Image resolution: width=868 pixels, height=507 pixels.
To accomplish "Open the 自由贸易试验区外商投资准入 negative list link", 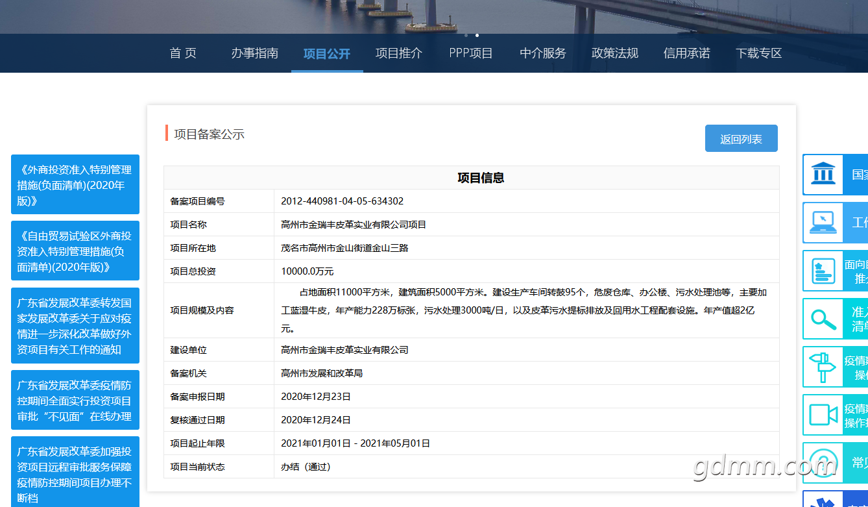I will 75,251.
